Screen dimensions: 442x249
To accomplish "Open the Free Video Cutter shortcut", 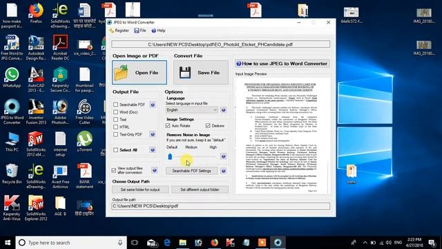I will [x=84, y=112].
